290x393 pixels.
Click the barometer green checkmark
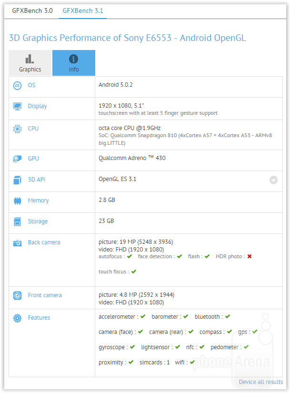tap(185, 316)
